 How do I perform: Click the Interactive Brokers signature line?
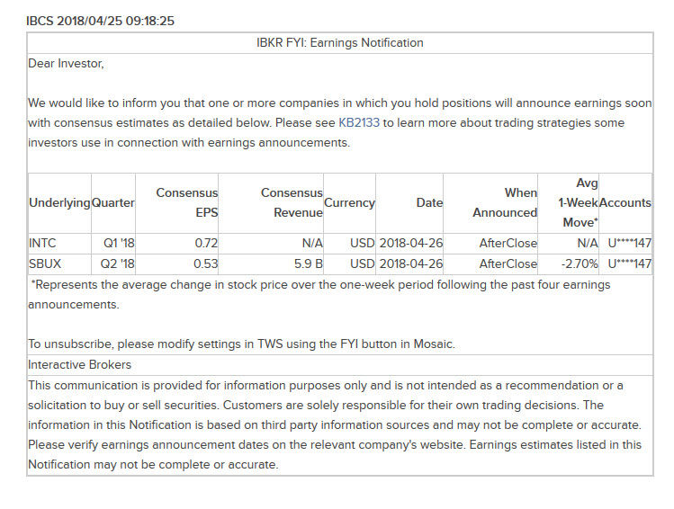pos(79,365)
